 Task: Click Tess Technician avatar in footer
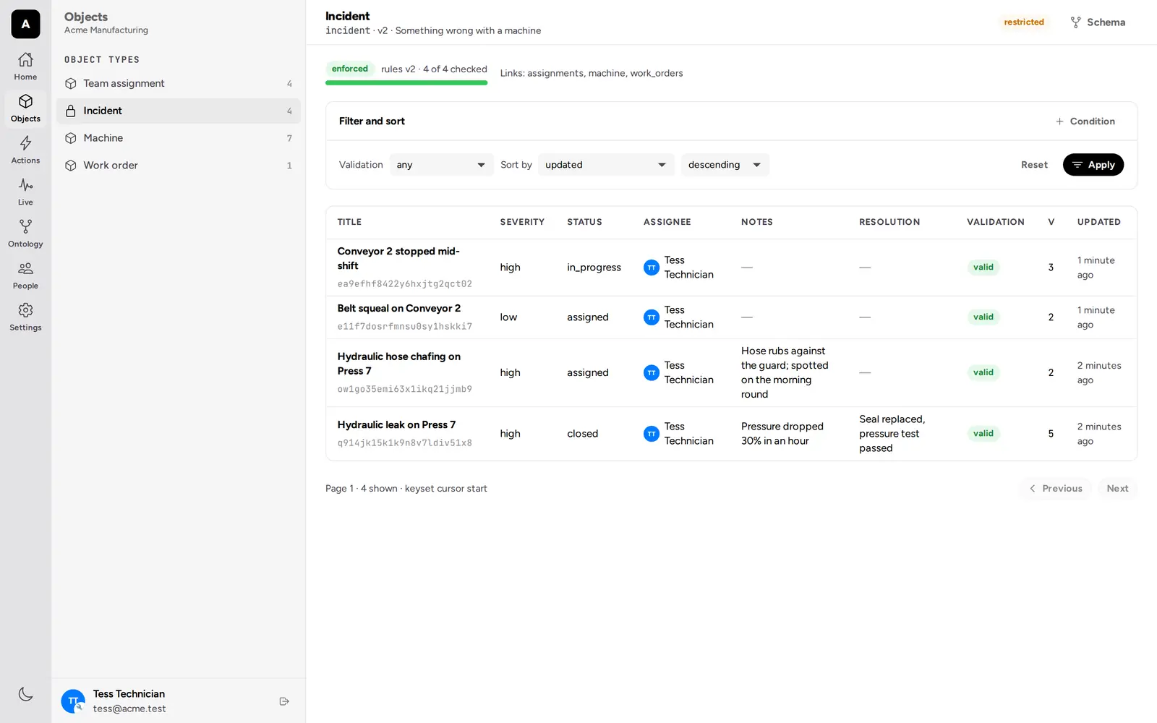[73, 701]
